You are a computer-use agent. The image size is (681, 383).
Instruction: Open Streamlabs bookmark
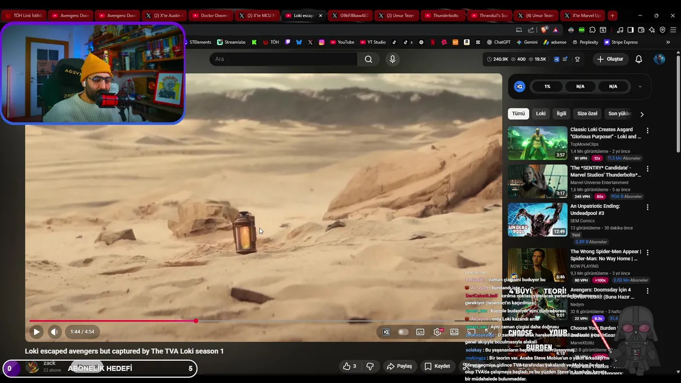[231, 42]
